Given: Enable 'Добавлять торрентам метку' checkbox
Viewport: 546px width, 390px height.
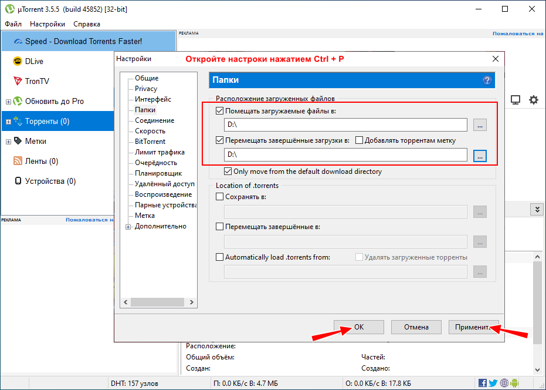Looking at the screenshot, I should (x=359, y=140).
